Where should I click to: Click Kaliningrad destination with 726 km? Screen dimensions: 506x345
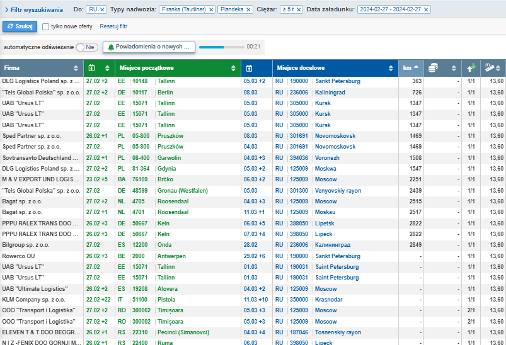[x=330, y=93]
